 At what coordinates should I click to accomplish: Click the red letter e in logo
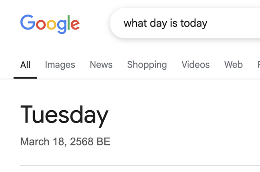(x=75, y=25)
